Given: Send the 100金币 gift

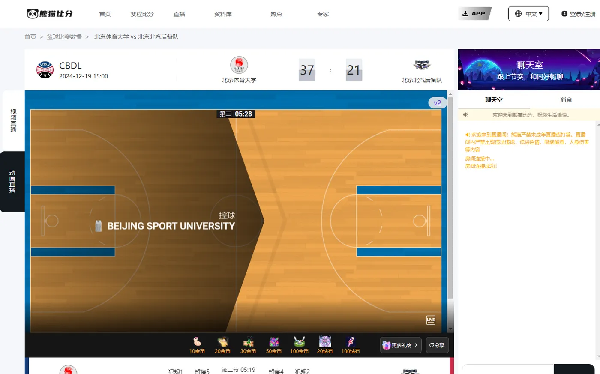Looking at the screenshot, I should point(299,345).
